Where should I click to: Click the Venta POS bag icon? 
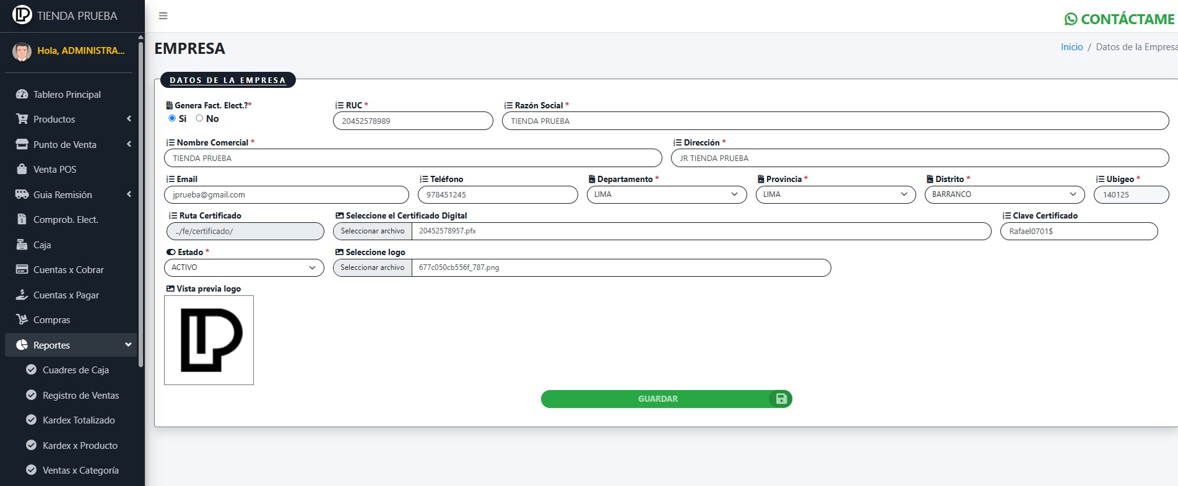tap(22, 170)
